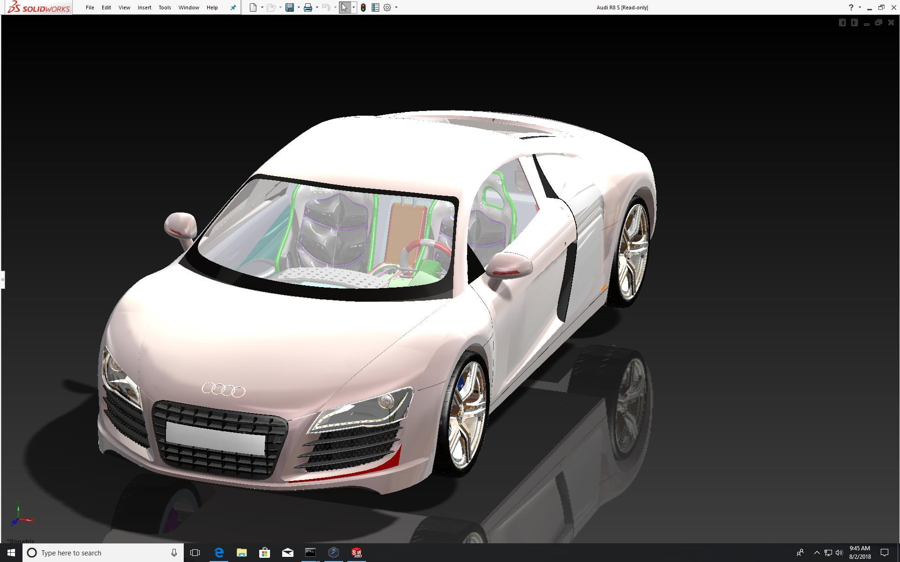Screen dimensions: 900x562
Task: Click the SolidWorks Help question mark
Action: (x=851, y=7)
